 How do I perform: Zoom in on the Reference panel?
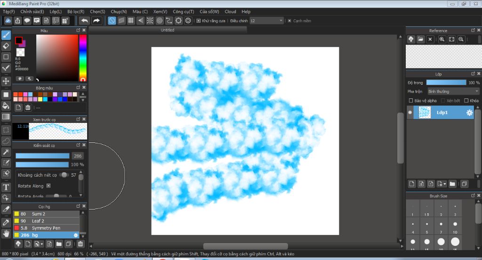[442, 40]
